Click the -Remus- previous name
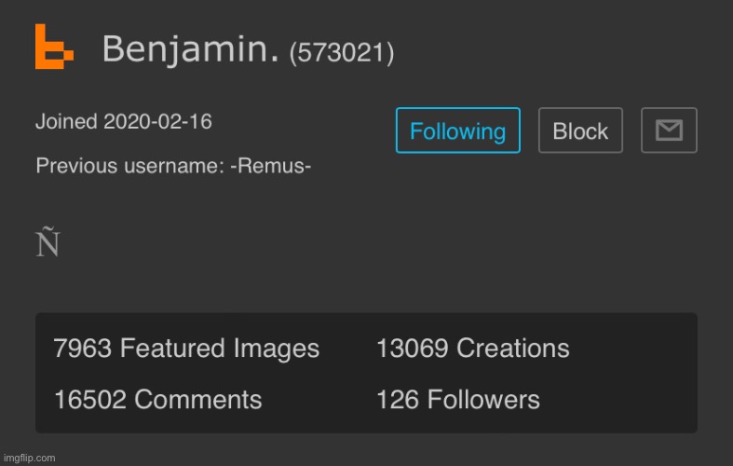The image size is (733, 466). click(x=271, y=166)
